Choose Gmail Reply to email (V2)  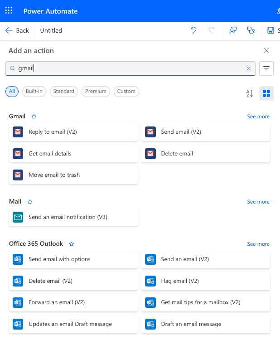[x=73, y=132]
